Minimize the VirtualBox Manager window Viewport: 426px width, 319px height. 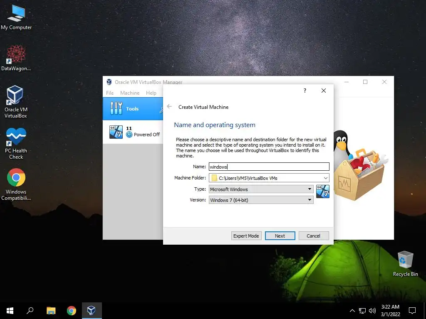pos(347,82)
